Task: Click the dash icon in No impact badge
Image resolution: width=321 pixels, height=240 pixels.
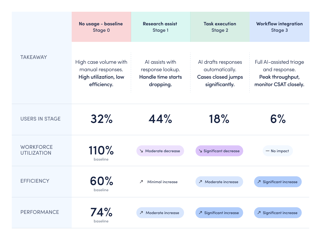Action: (x=267, y=151)
